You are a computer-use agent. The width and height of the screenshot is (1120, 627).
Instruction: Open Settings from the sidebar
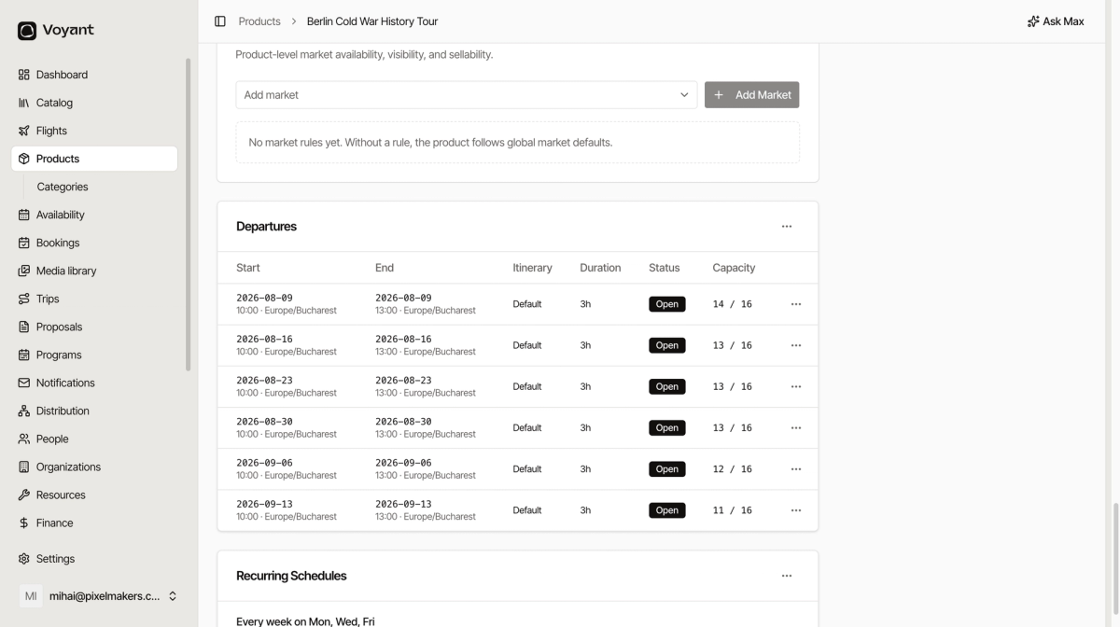coord(94,559)
